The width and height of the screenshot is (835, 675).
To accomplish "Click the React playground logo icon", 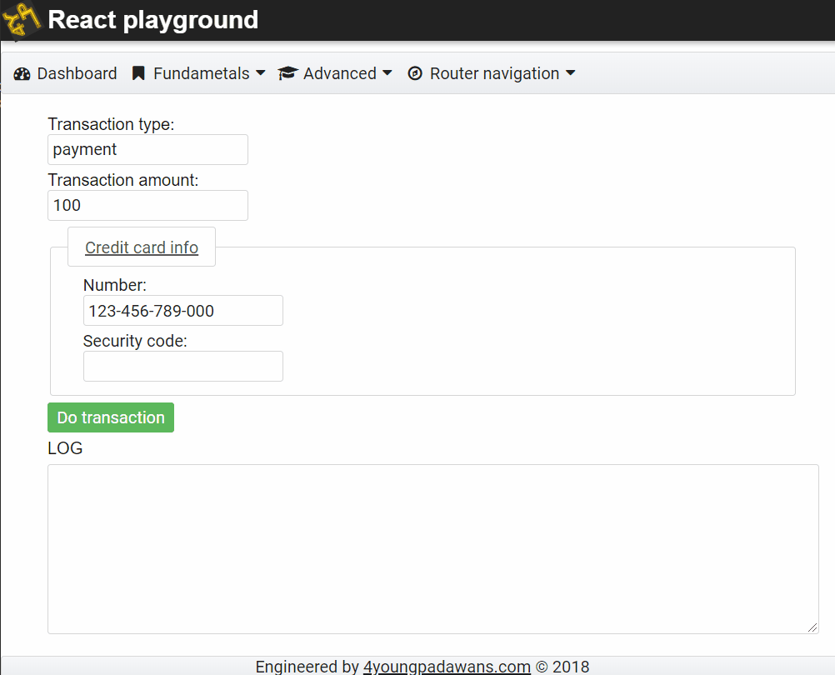I will 21,20.
